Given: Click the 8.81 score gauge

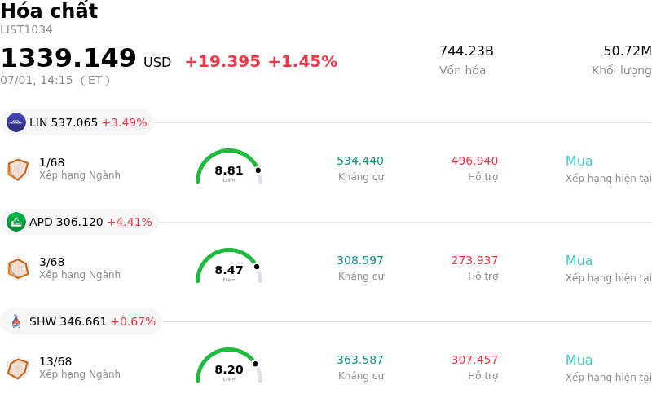Looking at the screenshot, I should (229, 166).
